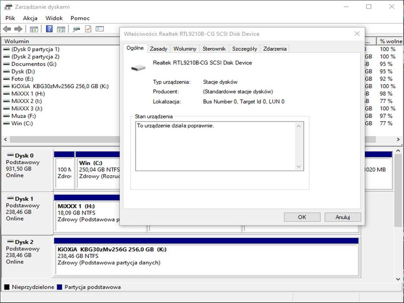
Task: Click the Back arrow in toolbar
Action: 7,29
